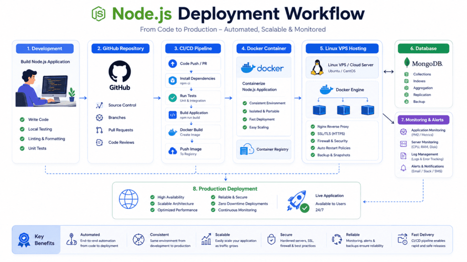Click the Container Registry card
The image size is (467, 262).
[264, 149]
